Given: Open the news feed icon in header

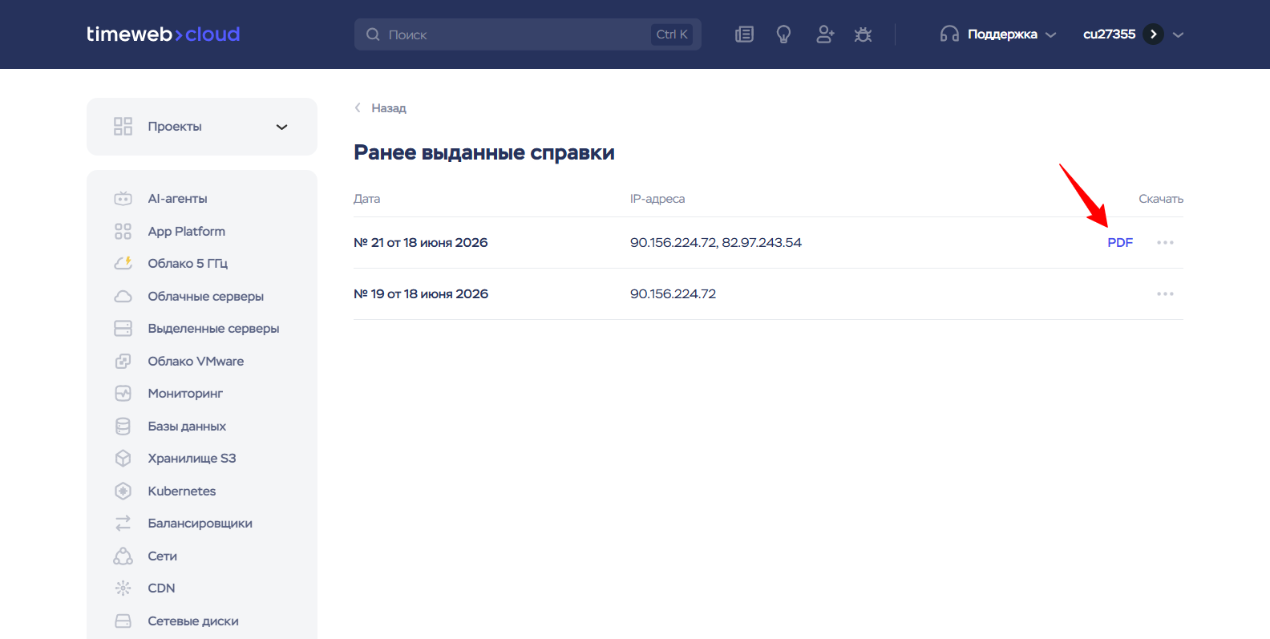Looking at the screenshot, I should tap(744, 34).
